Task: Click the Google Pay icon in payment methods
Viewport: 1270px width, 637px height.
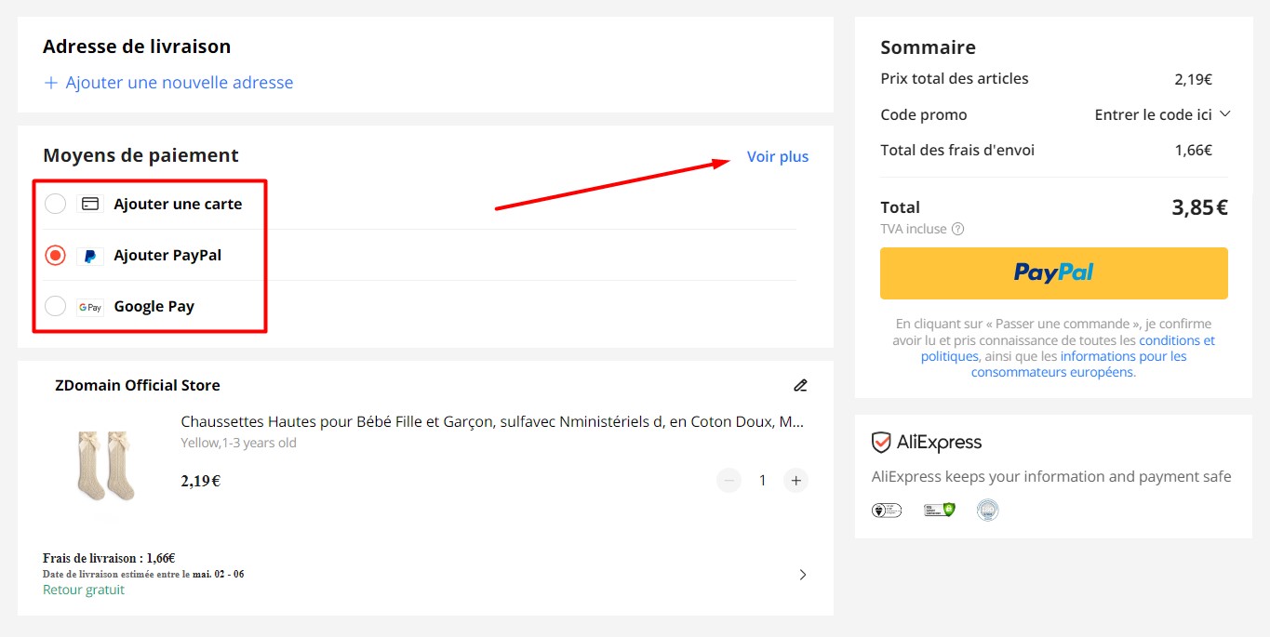Action: (89, 305)
